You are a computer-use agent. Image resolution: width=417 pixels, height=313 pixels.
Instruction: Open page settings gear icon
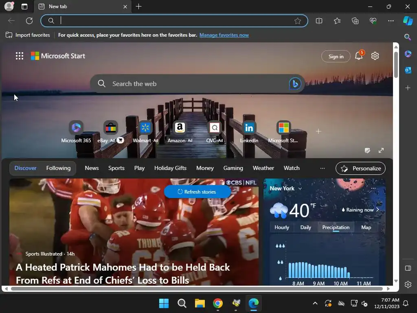375,56
